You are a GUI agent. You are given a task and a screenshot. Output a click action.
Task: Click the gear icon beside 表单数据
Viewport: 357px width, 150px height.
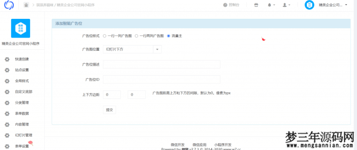point(7,114)
